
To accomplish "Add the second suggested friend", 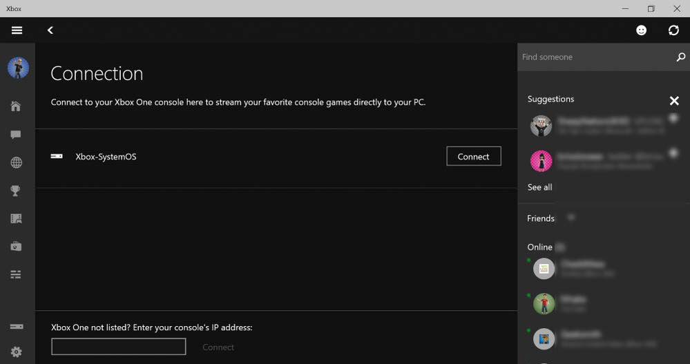I will [673, 153].
